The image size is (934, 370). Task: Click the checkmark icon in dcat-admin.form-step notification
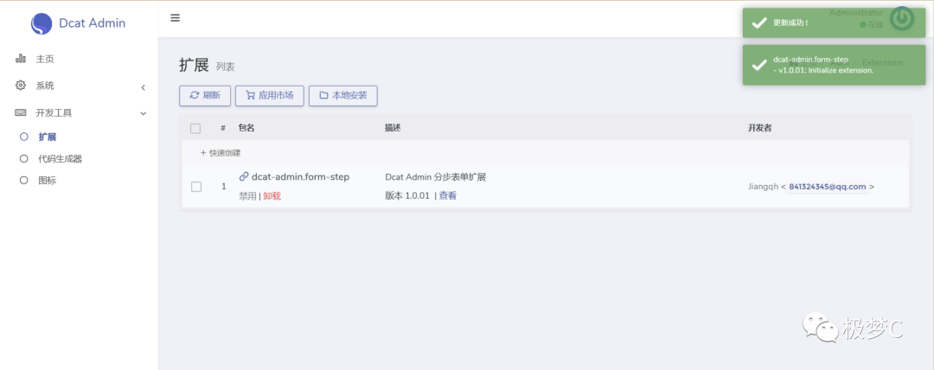[x=759, y=65]
